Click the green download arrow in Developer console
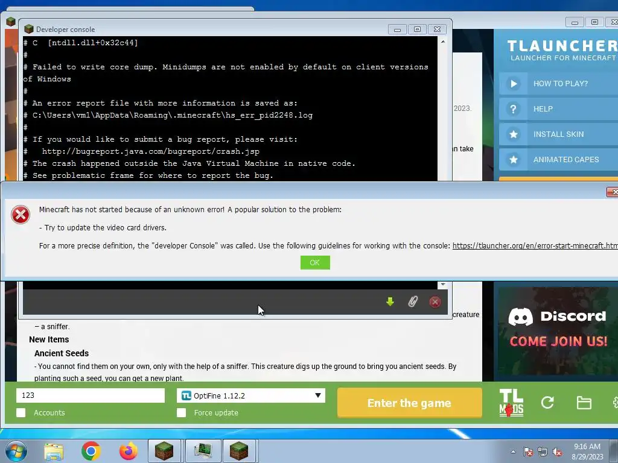This screenshot has height=463, width=618. pos(390,301)
